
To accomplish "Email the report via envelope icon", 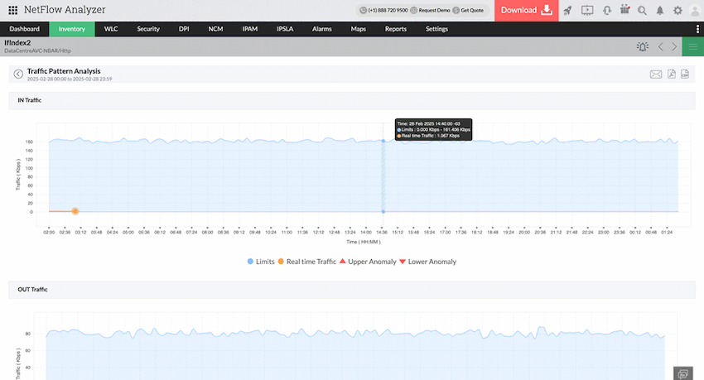I will 655,75.
